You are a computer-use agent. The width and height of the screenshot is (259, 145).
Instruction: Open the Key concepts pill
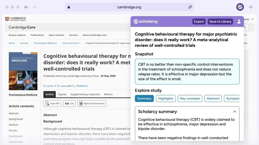point(190,99)
